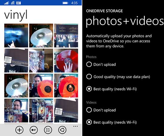
Task: Tap the clock showing 4:35
Action: 74,3
